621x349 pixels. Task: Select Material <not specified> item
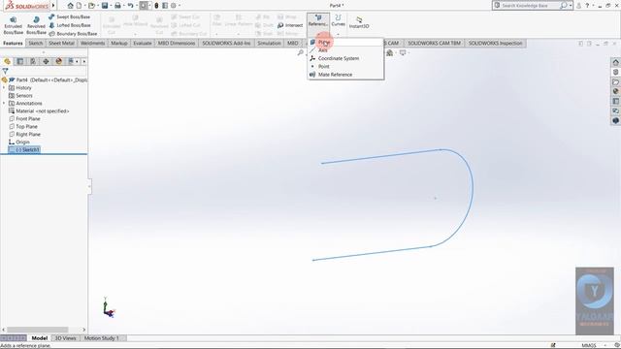[x=39, y=111]
